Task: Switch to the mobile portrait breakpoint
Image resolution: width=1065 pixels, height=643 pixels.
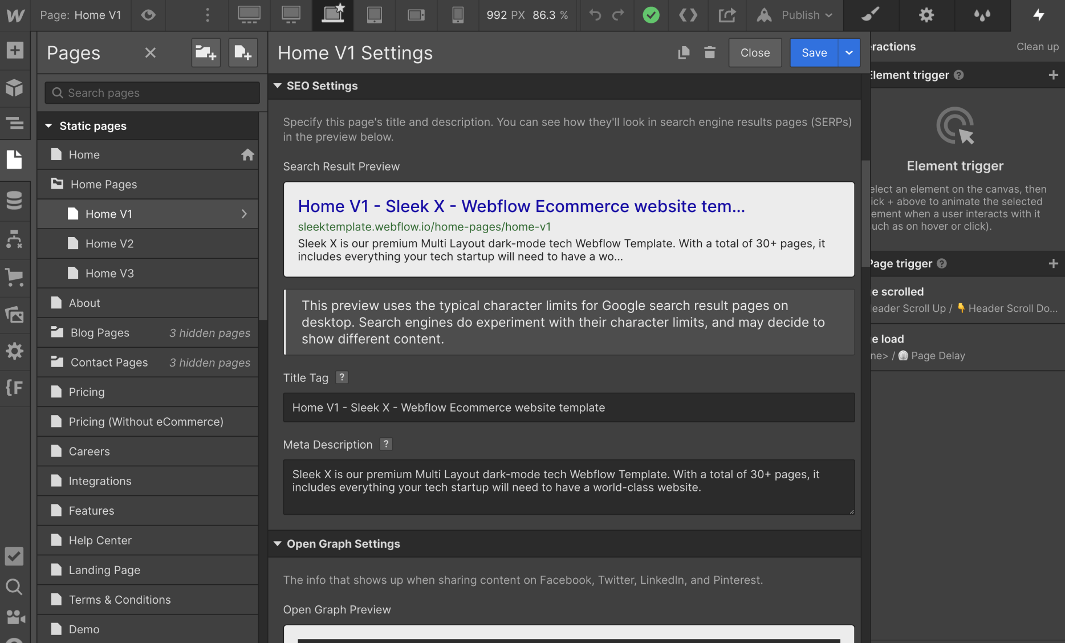Action: pyautogui.click(x=457, y=15)
